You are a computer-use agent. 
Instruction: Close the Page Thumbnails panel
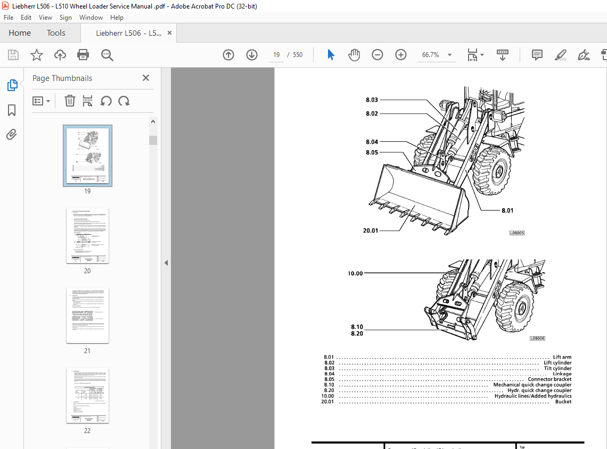pos(146,78)
